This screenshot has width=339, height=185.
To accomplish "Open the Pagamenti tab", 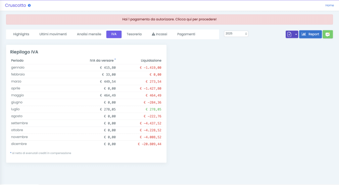I will click(186, 34).
